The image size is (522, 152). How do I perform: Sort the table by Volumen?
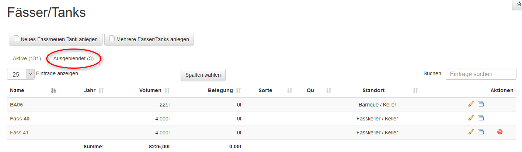click(167, 90)
